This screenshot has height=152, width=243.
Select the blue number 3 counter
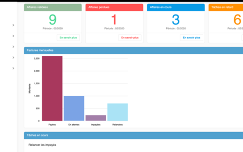176,19
